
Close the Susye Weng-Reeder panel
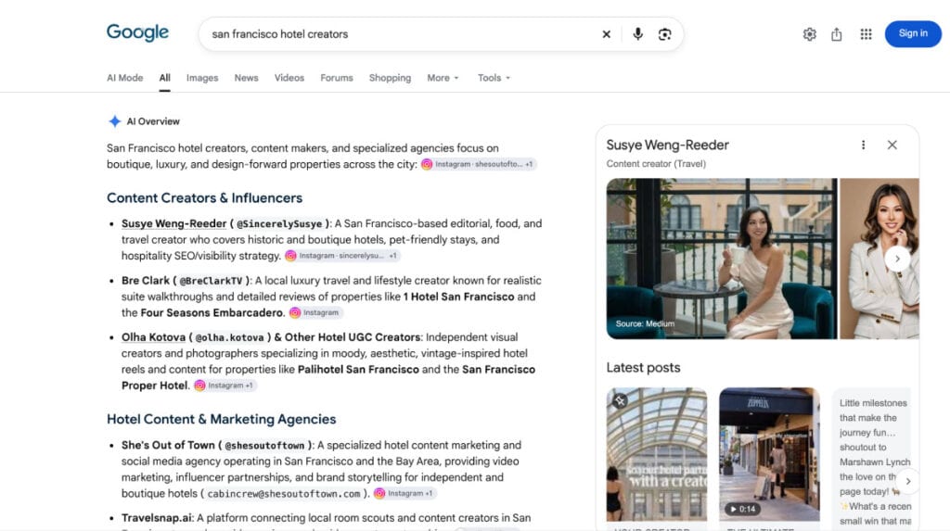point(892,145)
